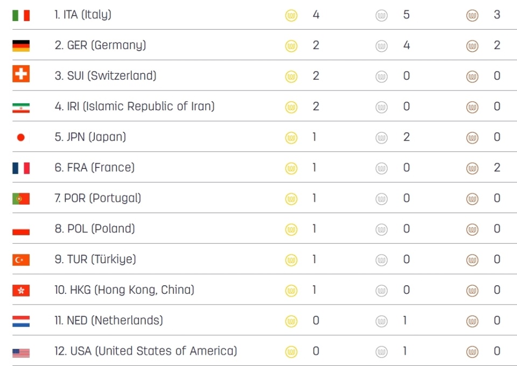517x366 pixels.
Task: Click Germany's silver medal icon
Action: [381, 46]
